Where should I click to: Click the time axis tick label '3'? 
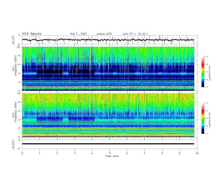click(x=75, y=153)
